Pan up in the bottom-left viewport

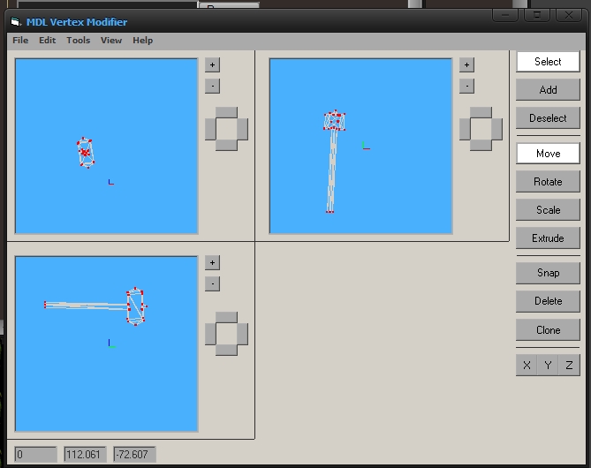coord(226,317)
